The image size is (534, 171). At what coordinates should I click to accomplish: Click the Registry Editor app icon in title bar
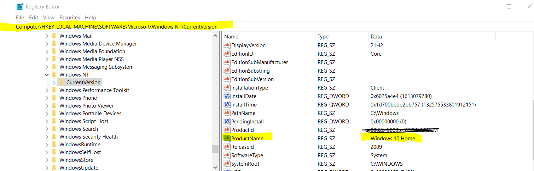20,7
